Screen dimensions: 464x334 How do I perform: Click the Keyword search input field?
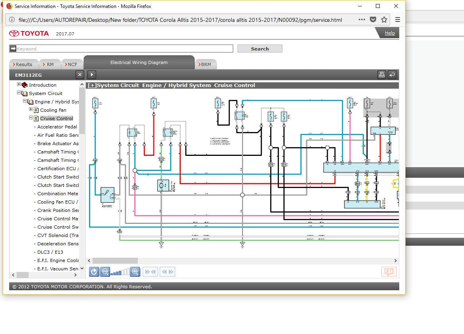point(124,49)
